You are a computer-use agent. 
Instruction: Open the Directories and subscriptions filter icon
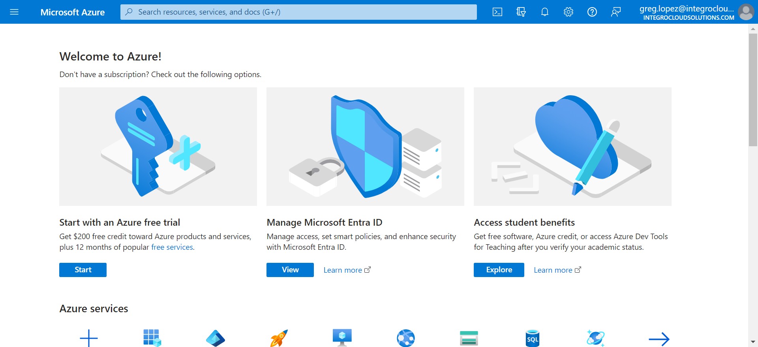click(521, 12)
